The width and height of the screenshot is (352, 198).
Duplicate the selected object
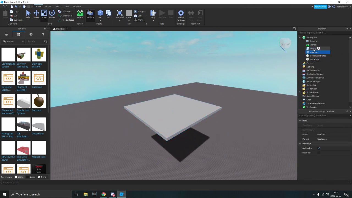pyautogui.click(x=16, y=20)
